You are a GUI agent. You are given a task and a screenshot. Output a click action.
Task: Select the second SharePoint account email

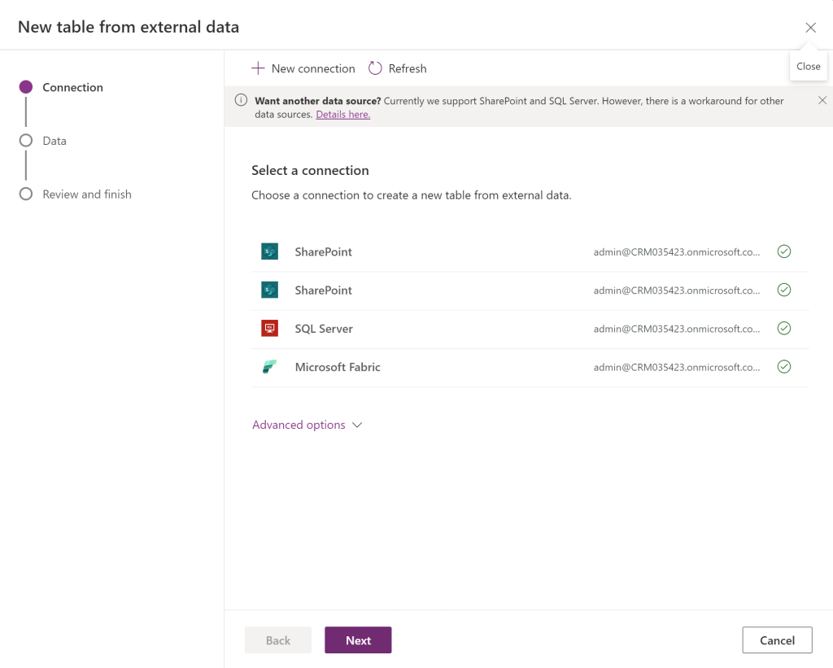click(677, 290)
